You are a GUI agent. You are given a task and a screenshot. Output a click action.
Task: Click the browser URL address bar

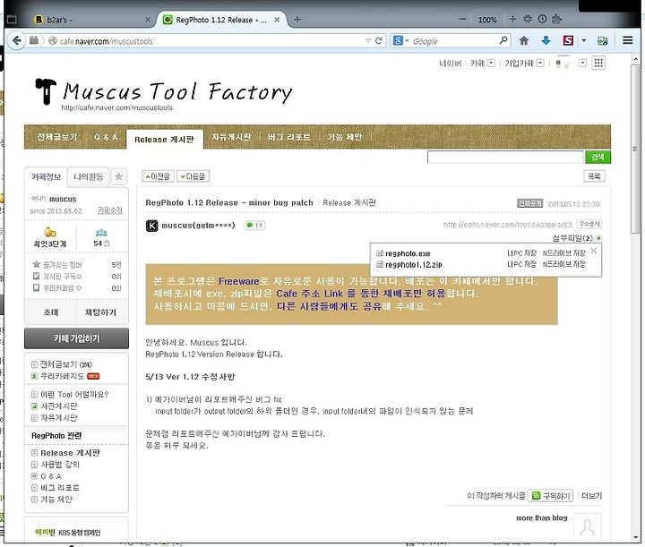point(210,40)
